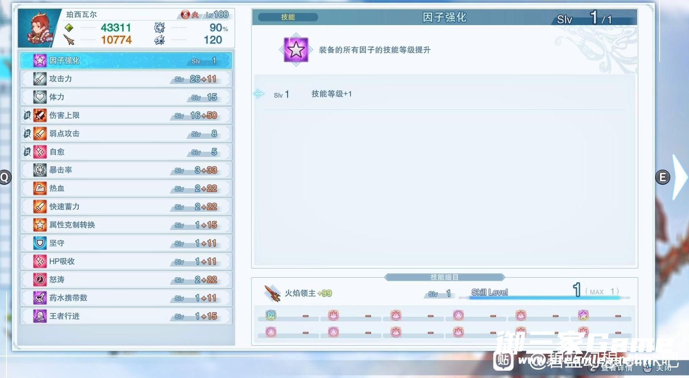Viewport: 689px width, 378px height.
Task: Select the 因子强化 star icon in list
Action: [x=40, y=60]
